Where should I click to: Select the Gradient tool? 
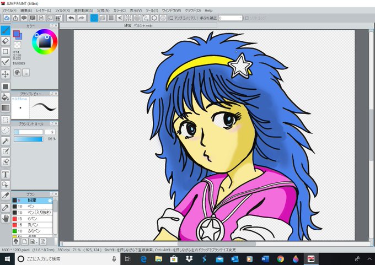click(x=6, y=108)
